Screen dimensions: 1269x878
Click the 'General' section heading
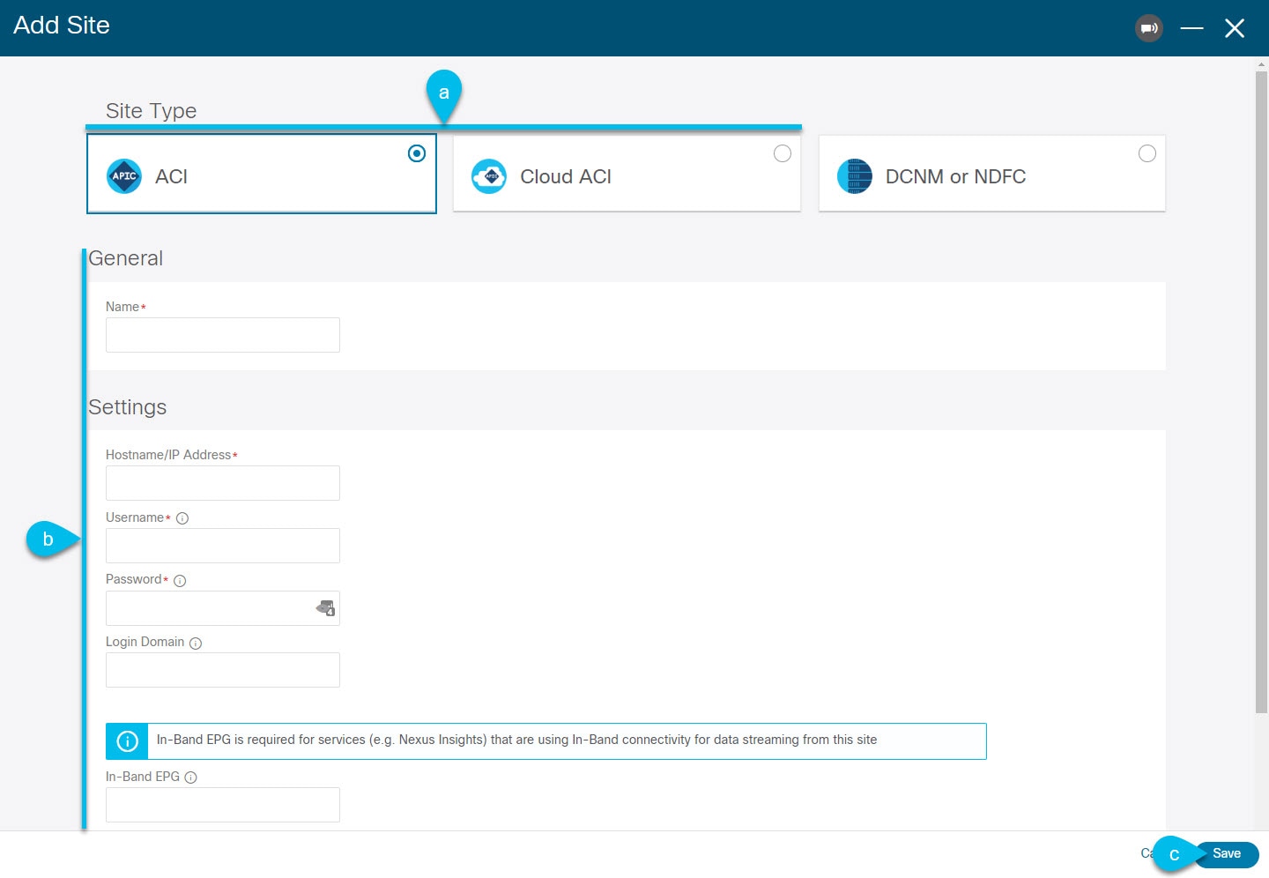click(x=125, y=258)
